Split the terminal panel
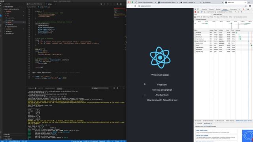Screen dimensions: 253x142 pos(114,88)
